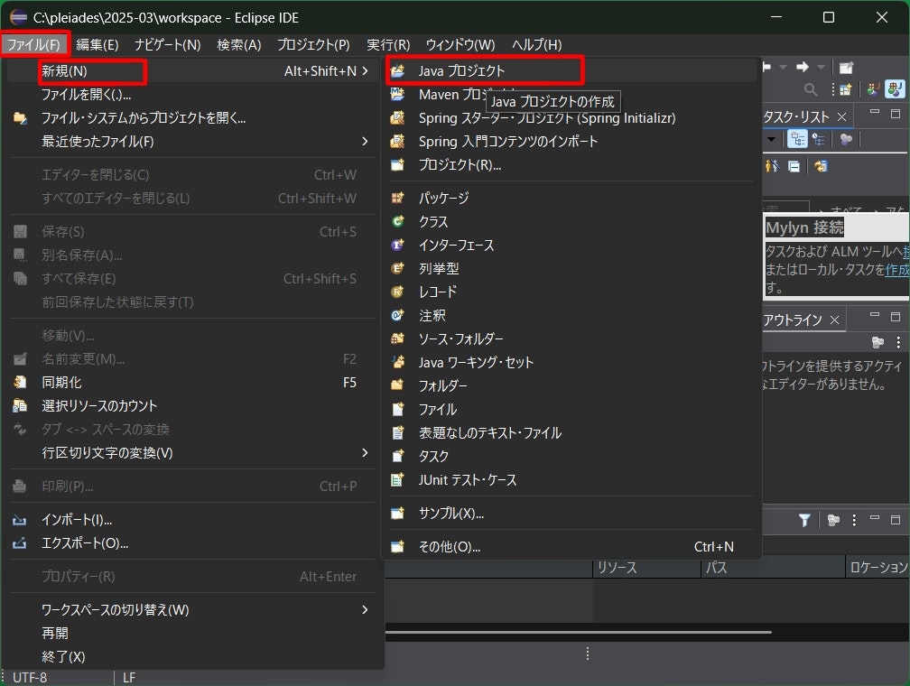Open the 作成 link in Mylyn panel
Screen dimensions: 910x686
[x=897, y=269]
